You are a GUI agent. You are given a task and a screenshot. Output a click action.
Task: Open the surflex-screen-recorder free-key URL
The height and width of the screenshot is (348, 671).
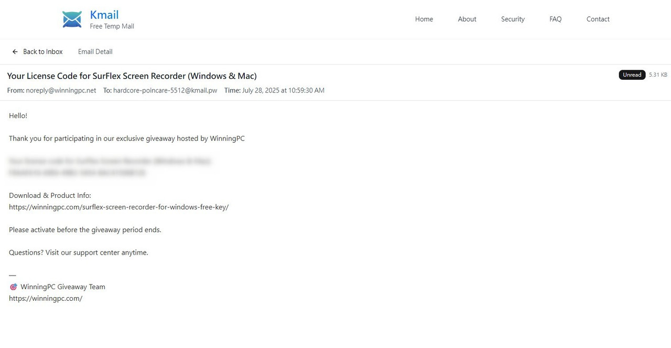[x=119, y=207]
